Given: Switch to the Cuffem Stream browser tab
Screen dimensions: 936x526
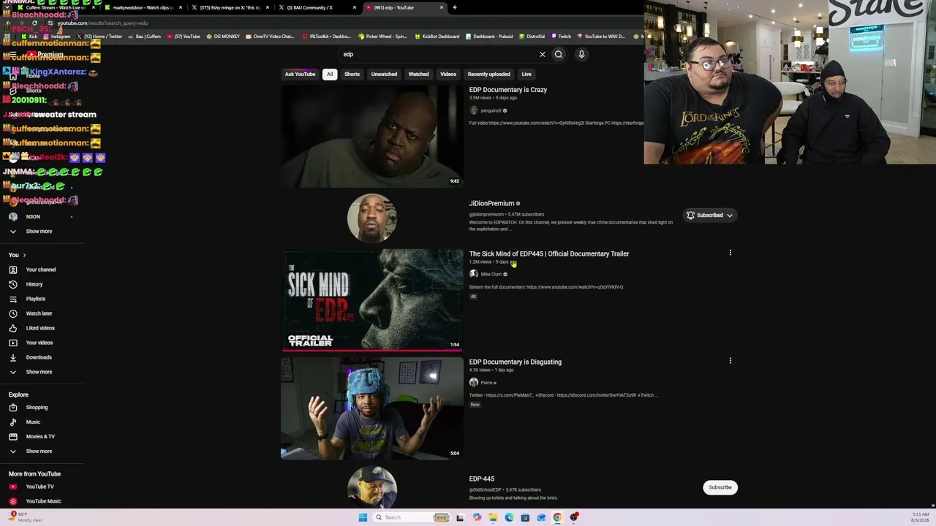Looking at the screenshot, I should [x=56, y=7].
